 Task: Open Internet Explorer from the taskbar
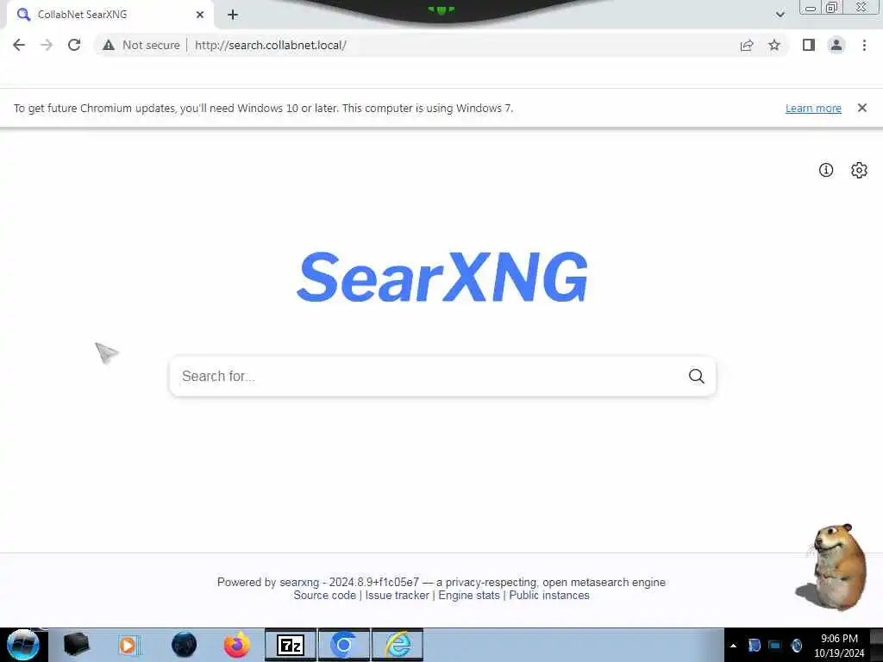coord(398,645)
